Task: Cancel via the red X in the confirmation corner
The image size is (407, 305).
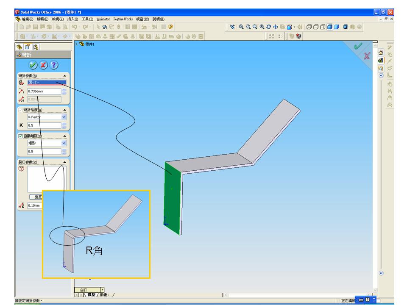Action: tap(367, 56)
